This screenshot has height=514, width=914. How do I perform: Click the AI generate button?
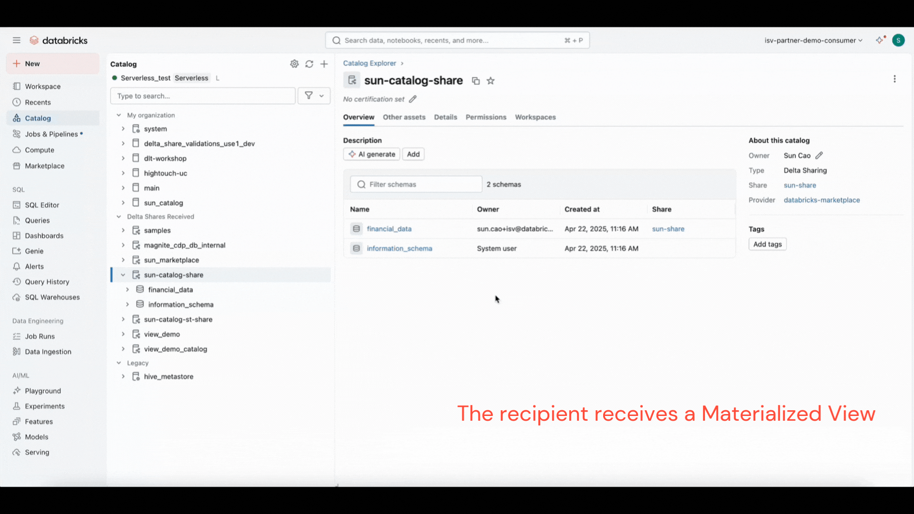[372, 154]
